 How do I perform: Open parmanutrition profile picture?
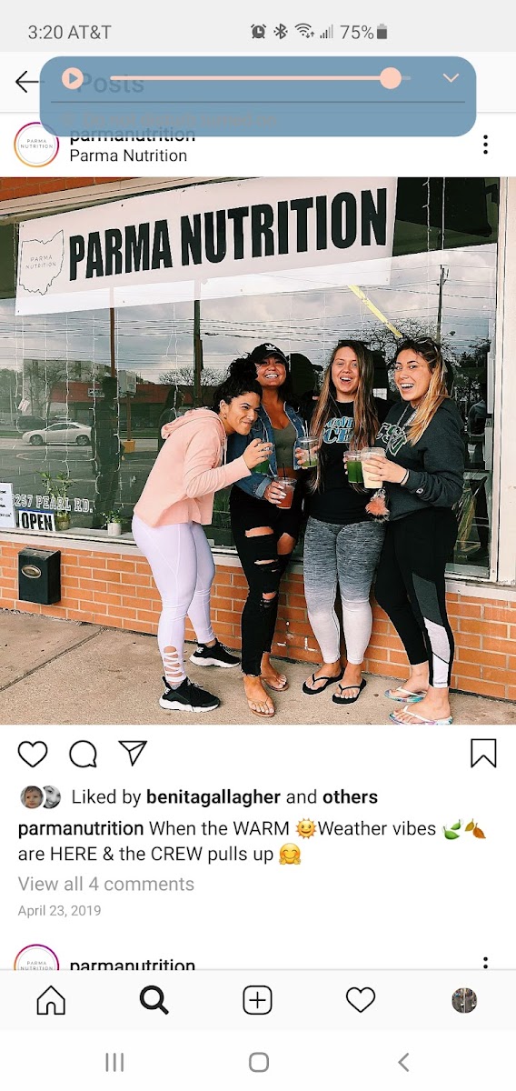click(36, 145)
